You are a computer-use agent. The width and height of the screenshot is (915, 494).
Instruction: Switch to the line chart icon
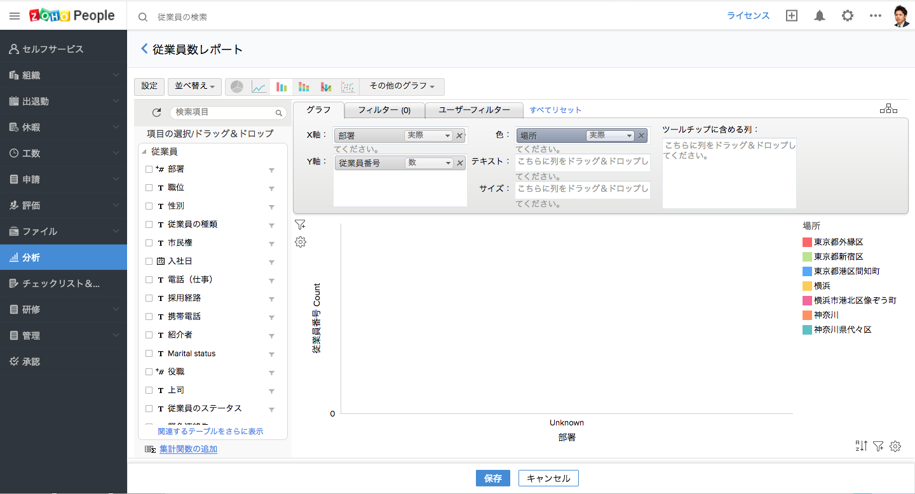click(x=259, y=87)
